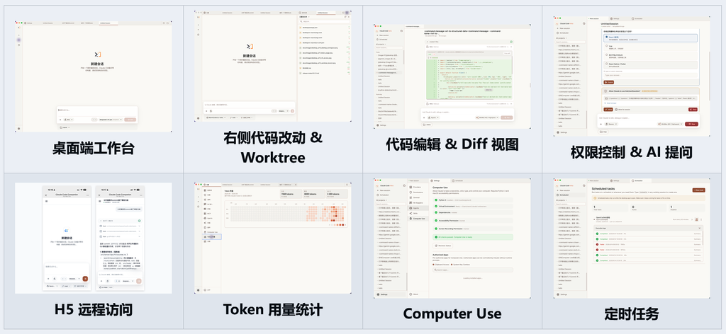Tap three-dot menu on right H5 phone
This screenshot has width=726, height=334.
coord(141,195)
